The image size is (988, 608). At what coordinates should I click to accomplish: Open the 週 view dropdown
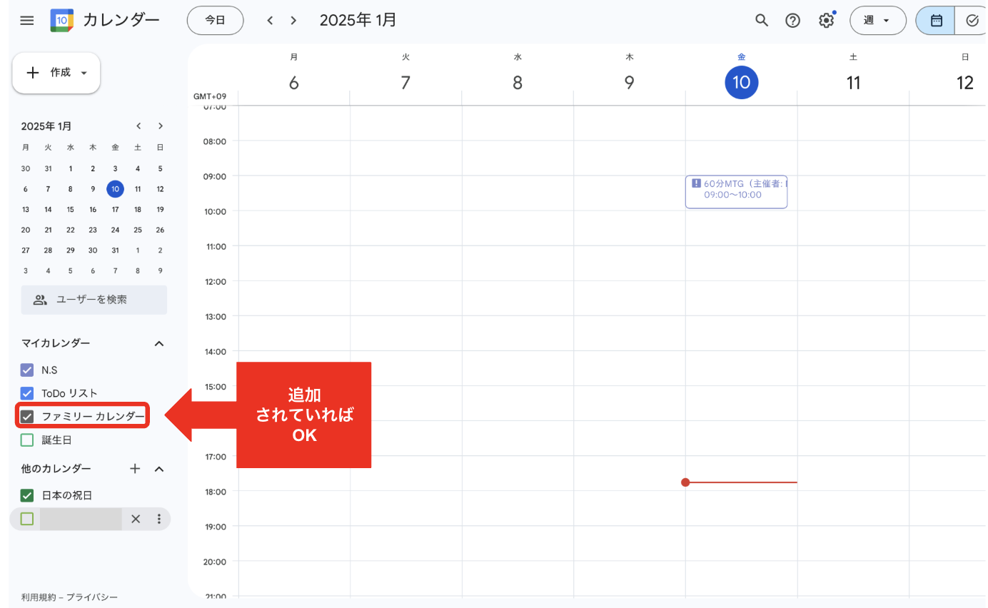tap(877, 21)
